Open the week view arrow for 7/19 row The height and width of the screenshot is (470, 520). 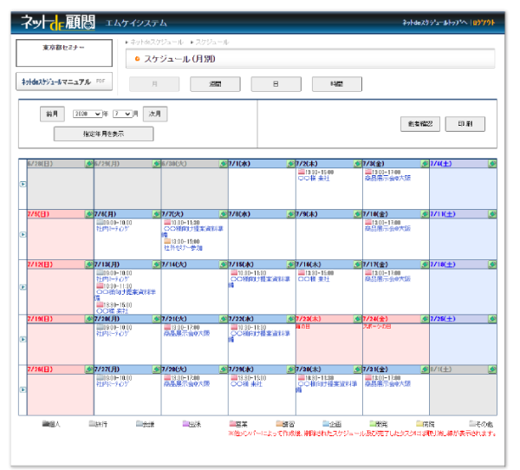pos(23,339)
